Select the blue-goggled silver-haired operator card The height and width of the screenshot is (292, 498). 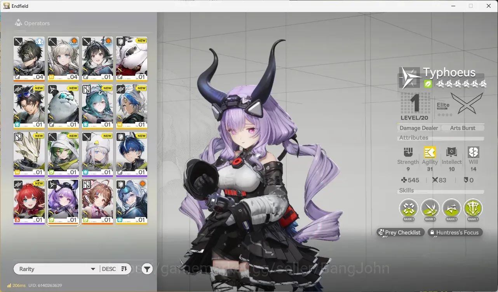coord(132,202)
